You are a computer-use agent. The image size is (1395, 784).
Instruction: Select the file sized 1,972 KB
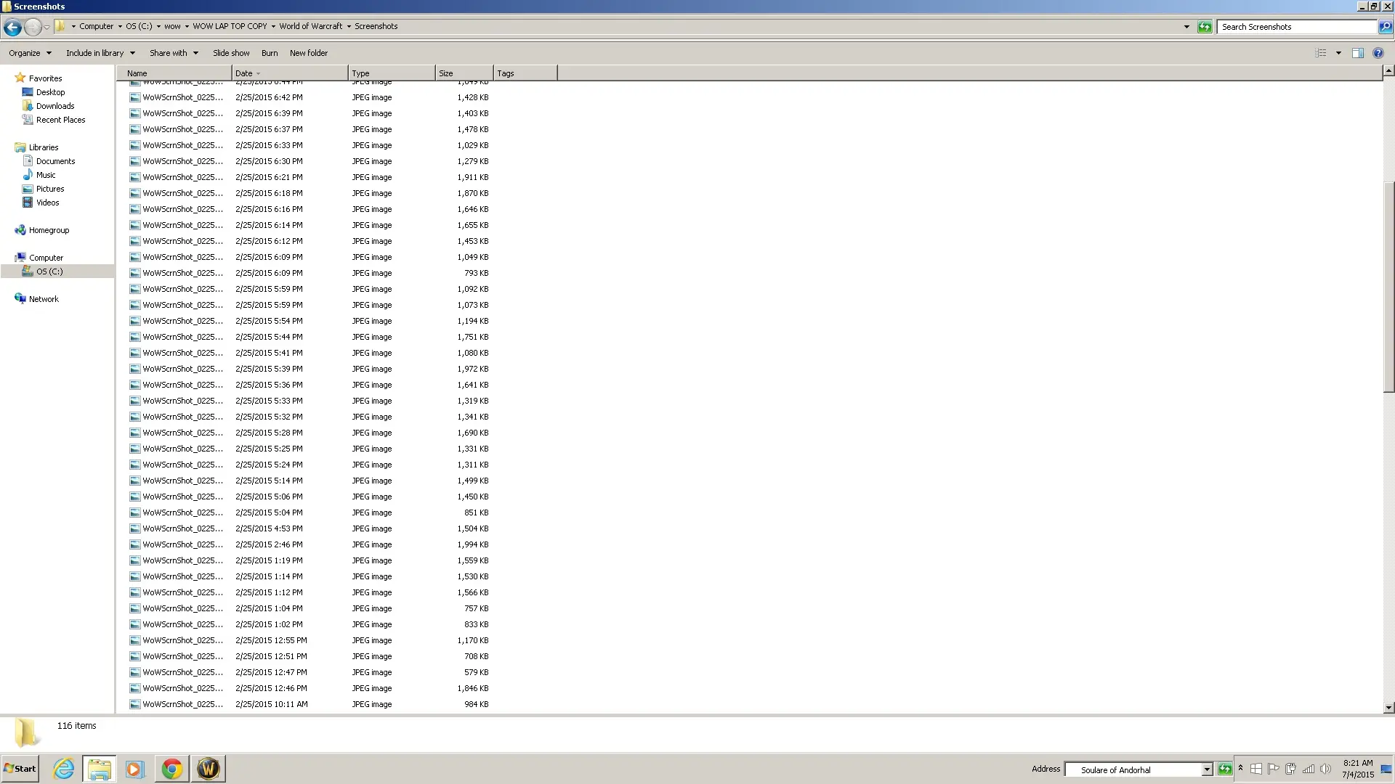pyautogui.click(x=309, y=369)
